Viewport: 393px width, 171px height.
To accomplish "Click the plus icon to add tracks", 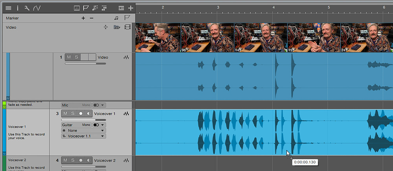I will [x=131, y=8].
